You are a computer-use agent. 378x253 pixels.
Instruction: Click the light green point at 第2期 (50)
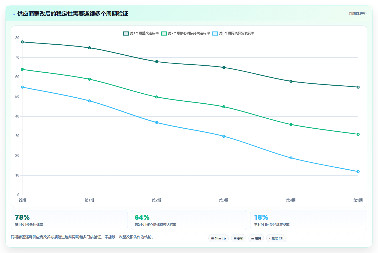pyautogui.click(x=157, y=97)
